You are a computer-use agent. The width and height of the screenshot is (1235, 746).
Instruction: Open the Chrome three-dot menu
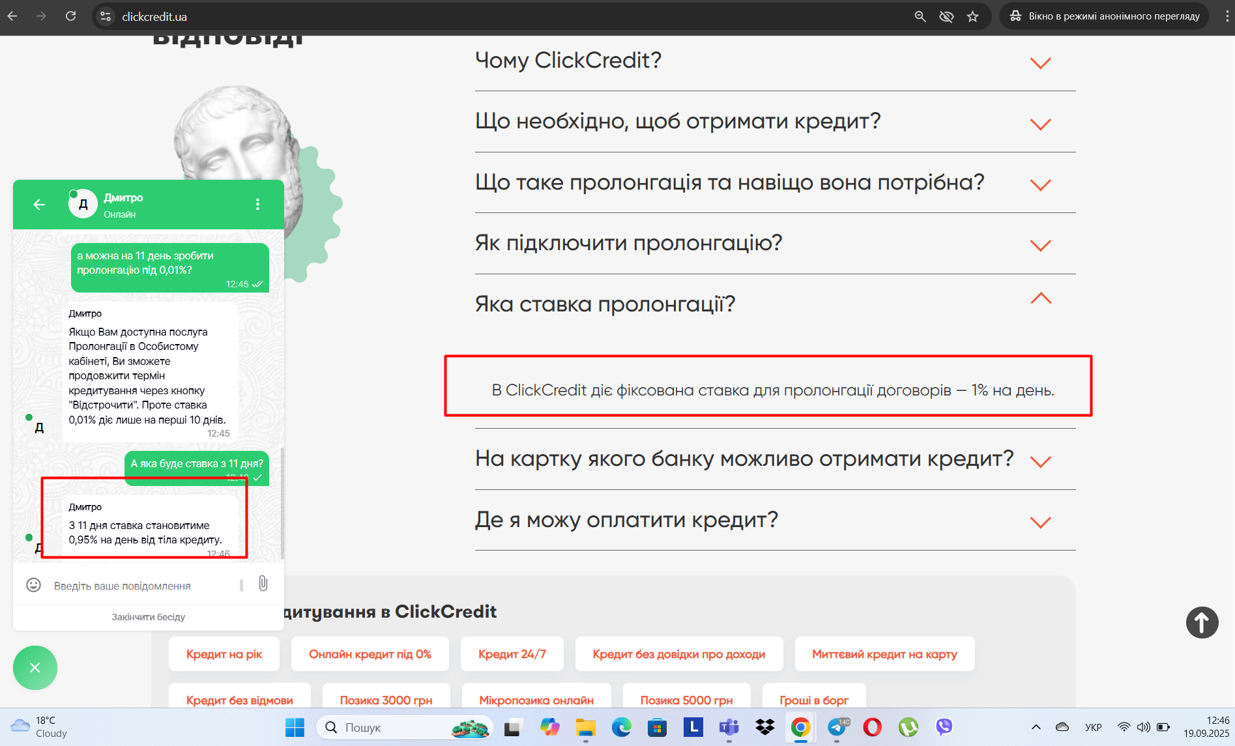pos(1227,16)
